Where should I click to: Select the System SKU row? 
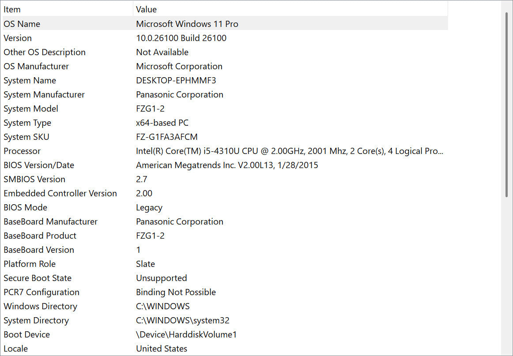pyautogui.click(x=26, y=137)
